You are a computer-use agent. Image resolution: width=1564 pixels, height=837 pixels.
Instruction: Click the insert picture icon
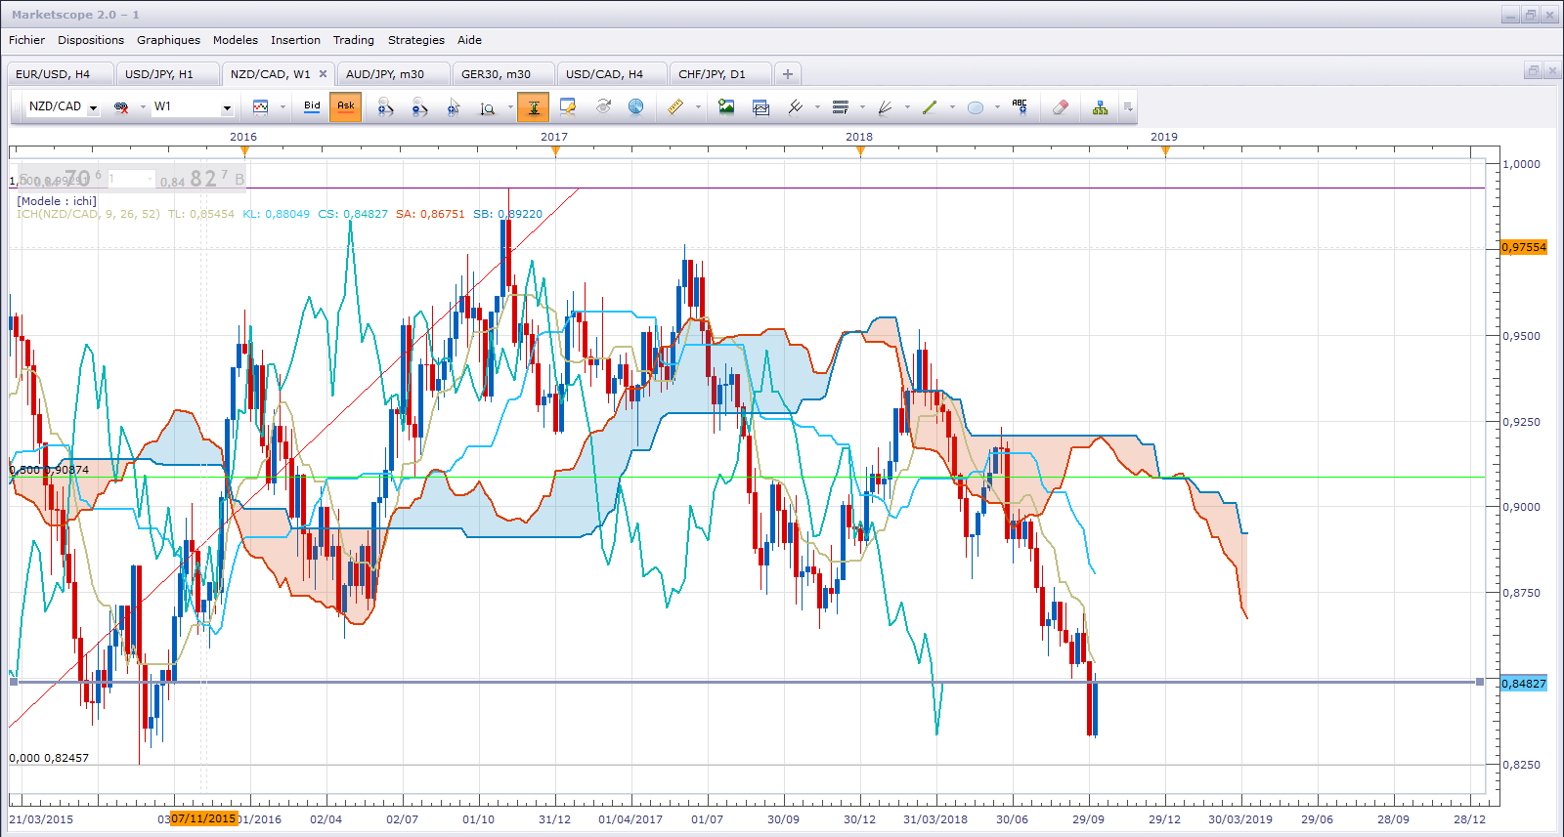tap(726, 107)
